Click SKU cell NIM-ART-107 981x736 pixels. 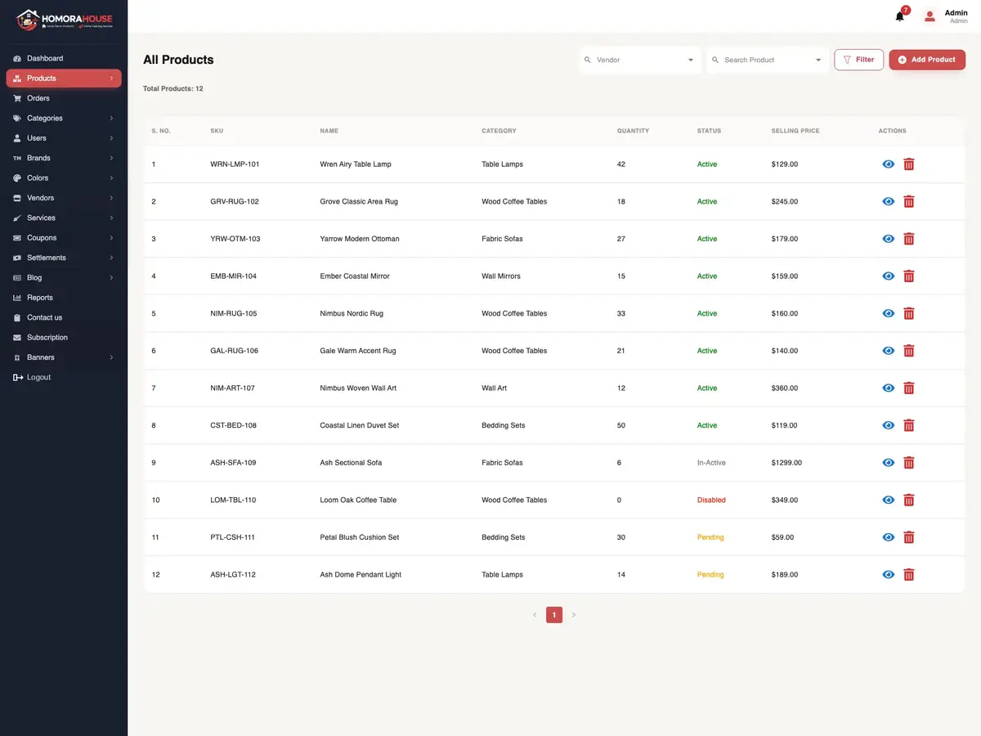[232, 388]
